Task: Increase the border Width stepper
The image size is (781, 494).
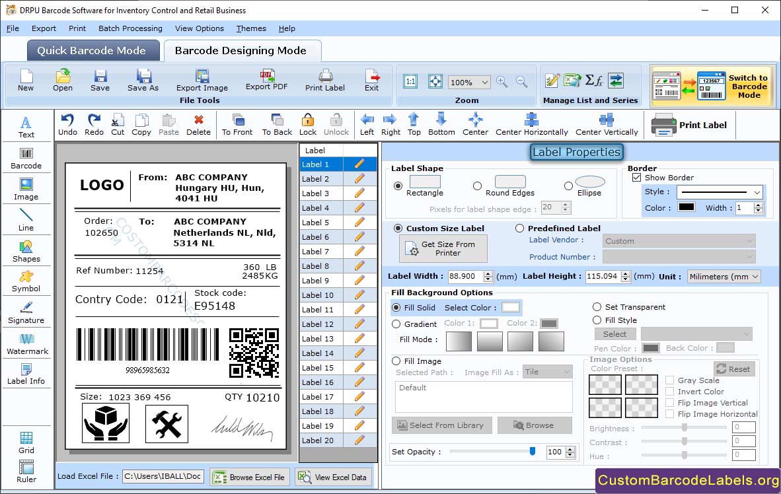Action: [x=759, y=205]
